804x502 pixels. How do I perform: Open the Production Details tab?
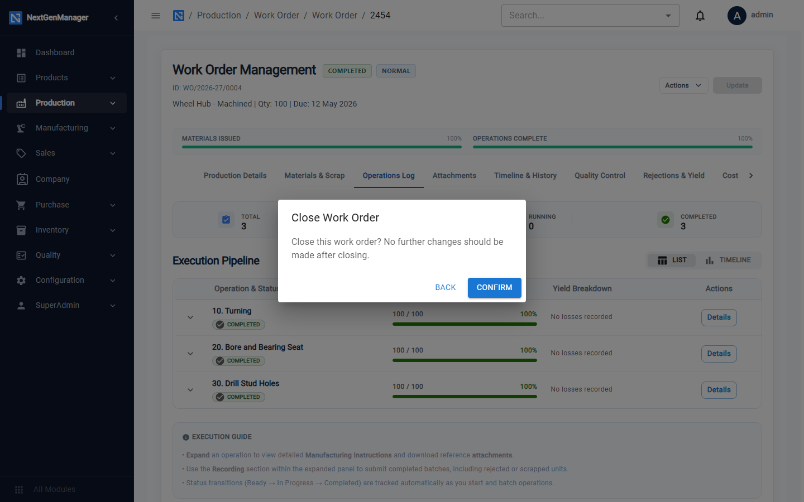click(x=235, y=176)
